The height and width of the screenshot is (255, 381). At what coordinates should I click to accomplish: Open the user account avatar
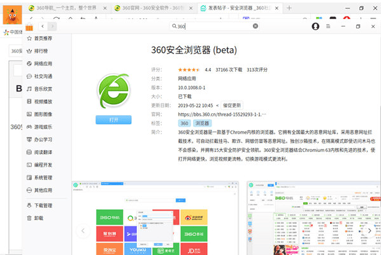(x=315, y=26)
